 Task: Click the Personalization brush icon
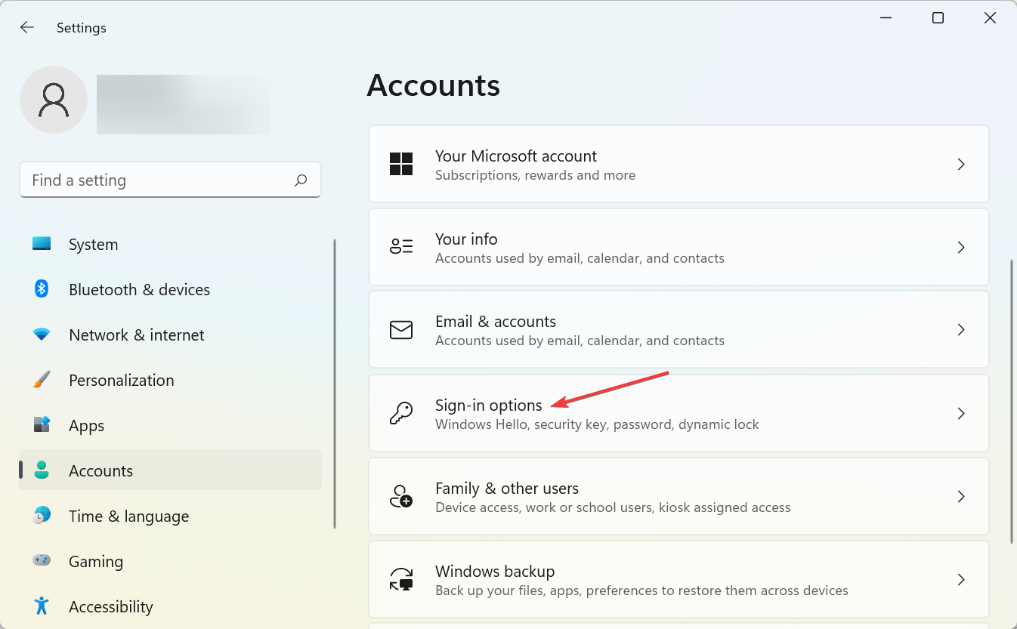click(x=40, y=380)
